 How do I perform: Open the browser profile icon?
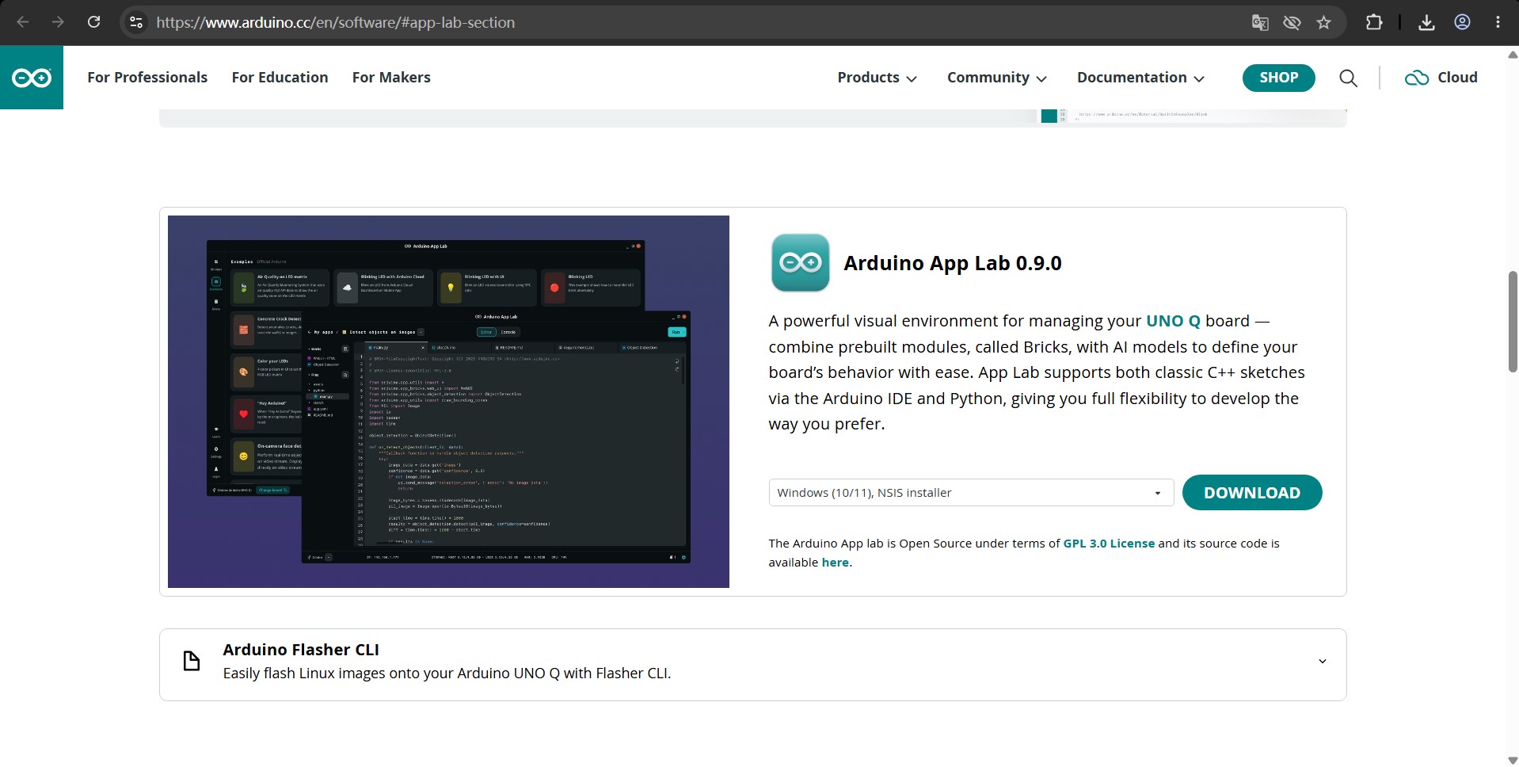coord(1462,22)
